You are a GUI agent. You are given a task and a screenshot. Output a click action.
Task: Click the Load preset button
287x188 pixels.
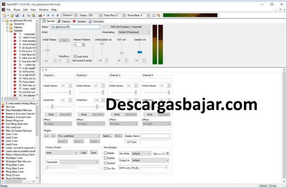click(x=84, y=153)
